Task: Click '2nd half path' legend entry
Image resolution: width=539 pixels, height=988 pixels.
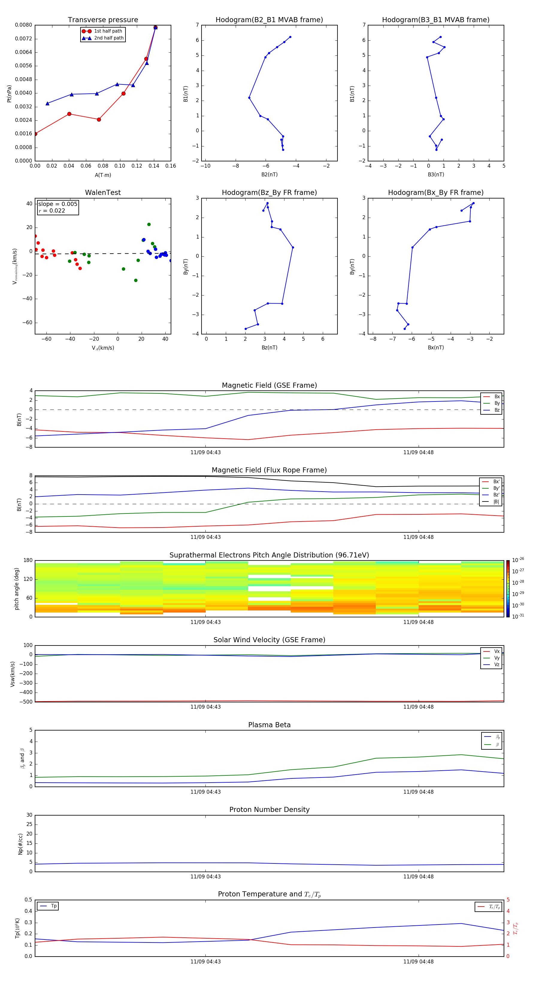Action: (x=103, y=38)
